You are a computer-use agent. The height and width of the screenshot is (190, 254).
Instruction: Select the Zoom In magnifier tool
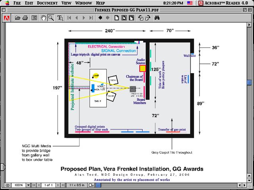[x=51, y=18]
